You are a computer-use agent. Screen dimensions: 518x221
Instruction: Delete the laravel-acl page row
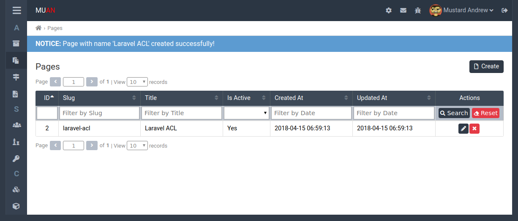pyautogui.click(x=474, y=129)
